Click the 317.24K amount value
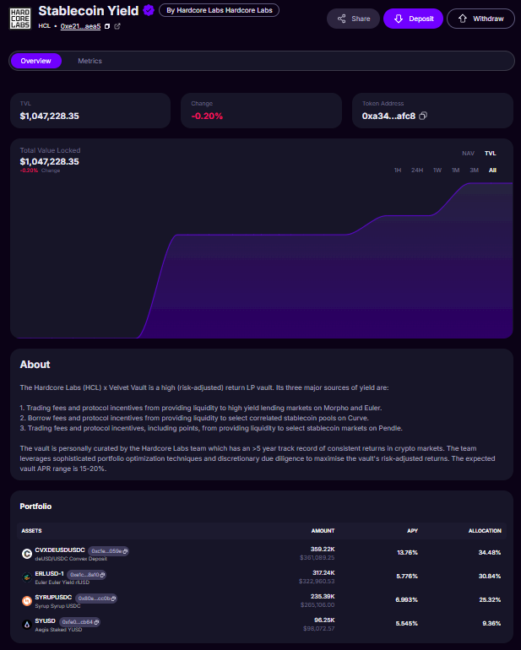This screenshot has width=521, height=650. [x=323, y=573]
